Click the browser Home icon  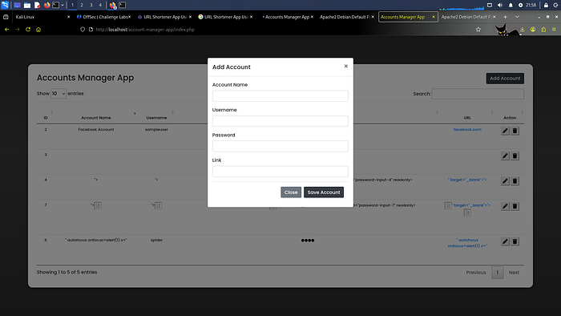[x=38, y=30]
